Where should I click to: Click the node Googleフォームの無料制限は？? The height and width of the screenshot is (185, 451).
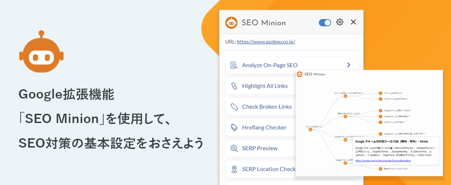(380, 117)
